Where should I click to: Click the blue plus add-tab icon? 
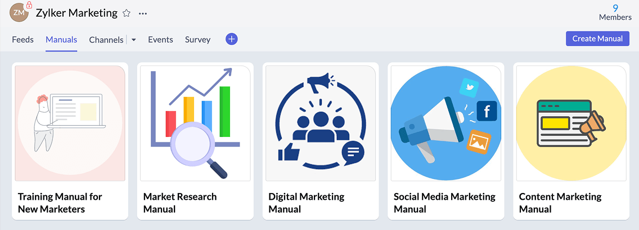point(232,39)
